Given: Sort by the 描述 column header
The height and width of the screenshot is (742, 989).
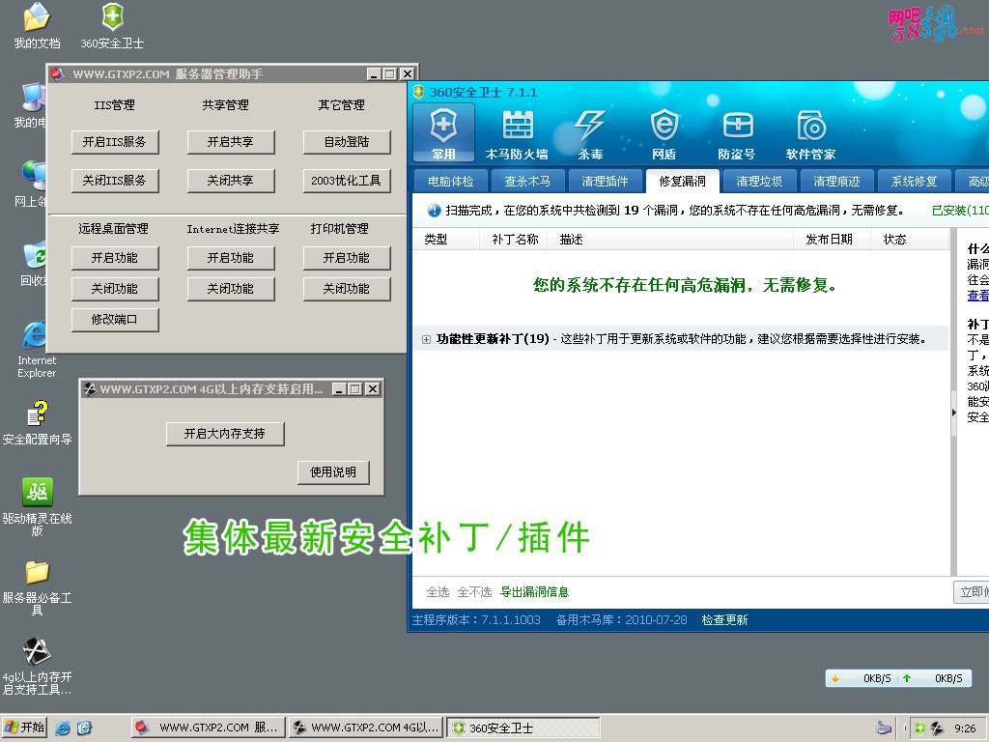Looking at the screenshot, I should tap(670, 240).
